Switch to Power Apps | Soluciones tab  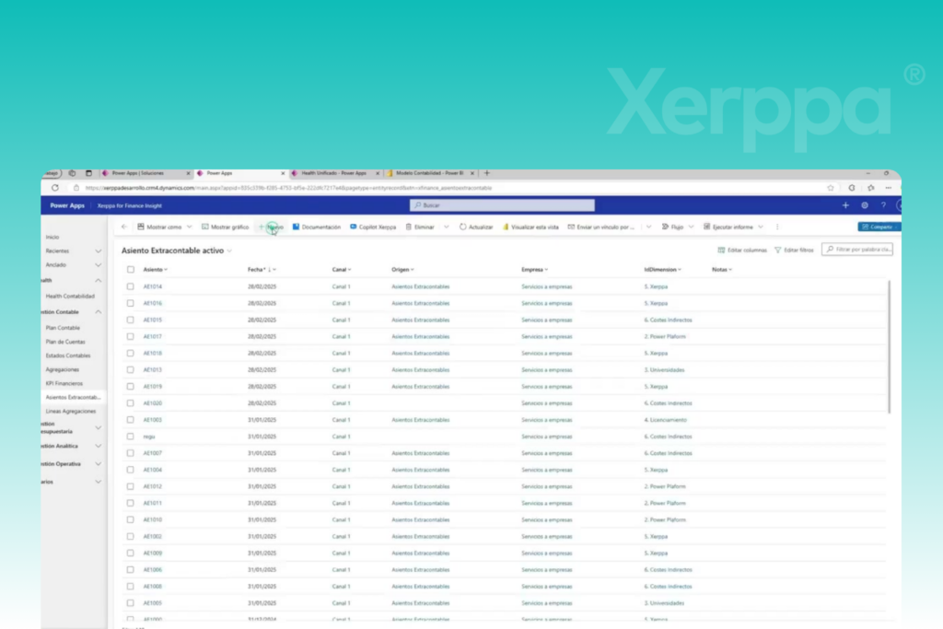click(145, 173)
